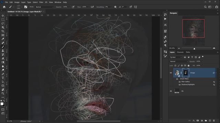Open the Actions panel play icon
The width and height of the screenshot is (220, 123).
tap(165, 19)
